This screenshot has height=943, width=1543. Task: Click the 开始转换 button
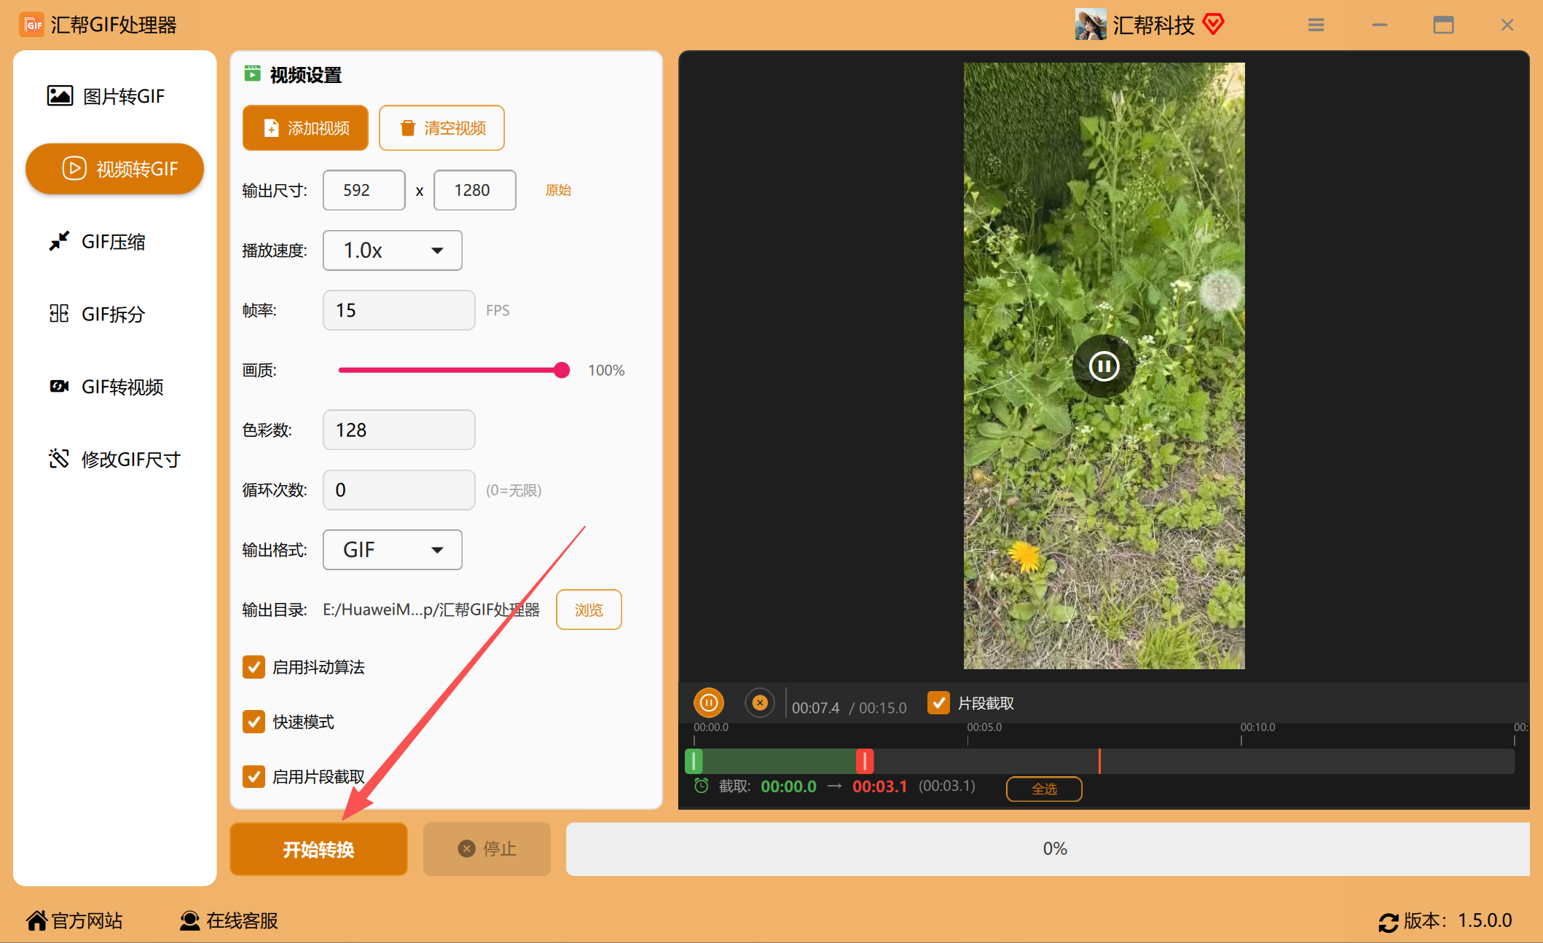(x=318, y=849)
